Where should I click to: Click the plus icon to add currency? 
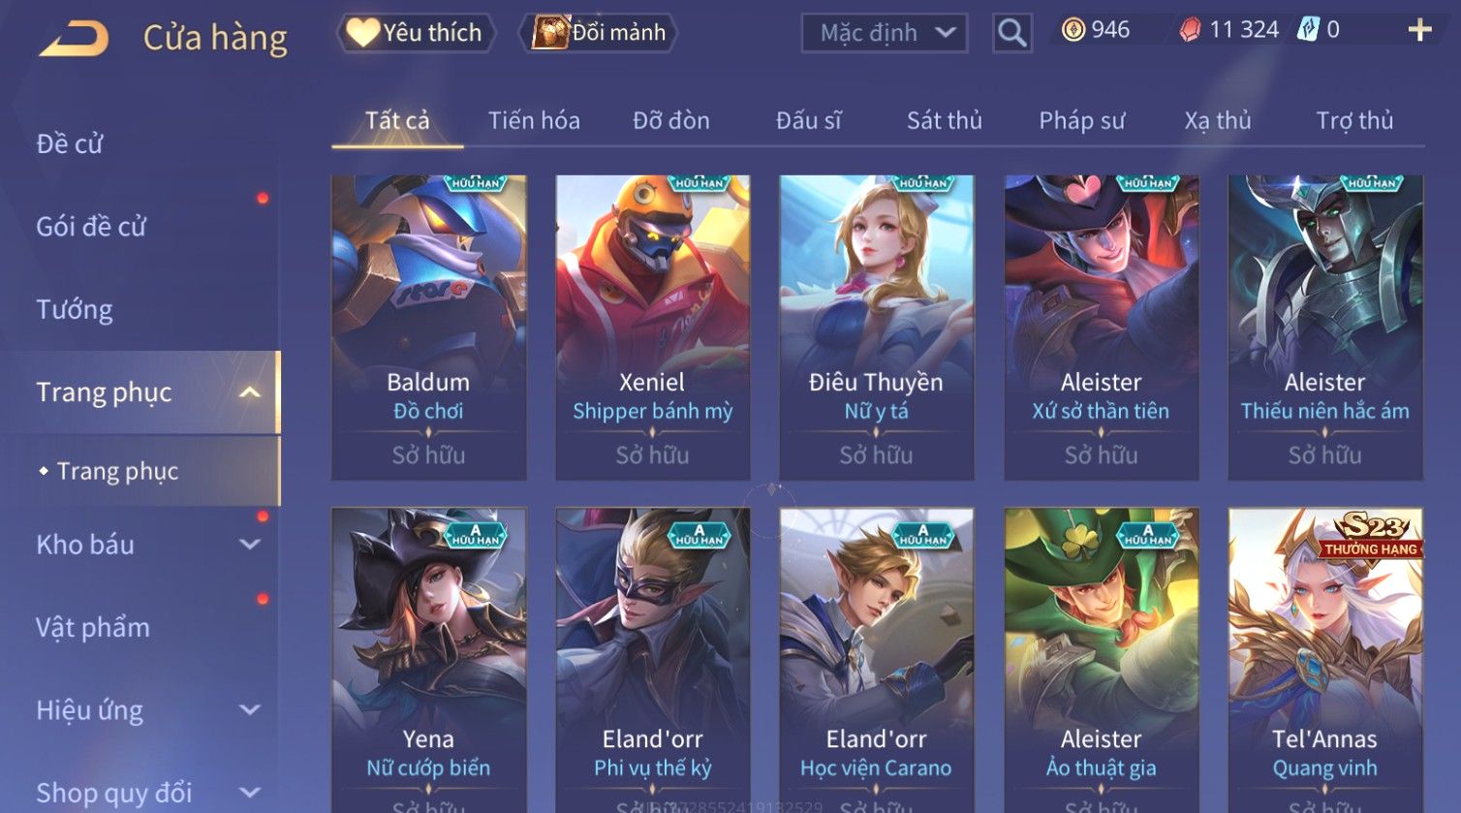pyautogui.click(x=1419, y=31)
